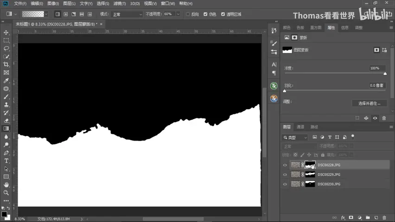This screenshot has height=222, width=395.
Task: Open Properties panel flyout menu
Action: pos(391,28)
